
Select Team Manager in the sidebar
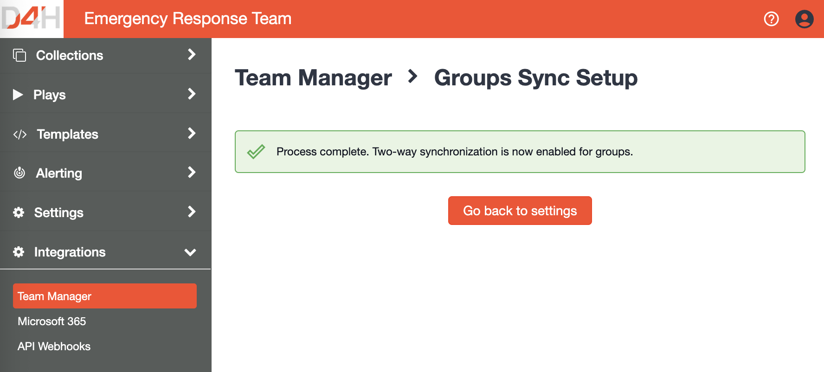click(x=104, y=296)
